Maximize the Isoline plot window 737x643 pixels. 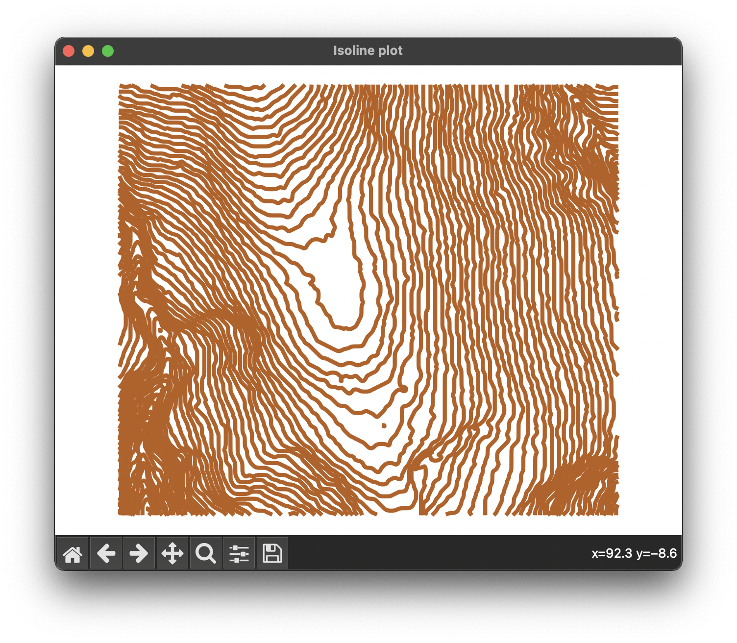pos(108,51)
